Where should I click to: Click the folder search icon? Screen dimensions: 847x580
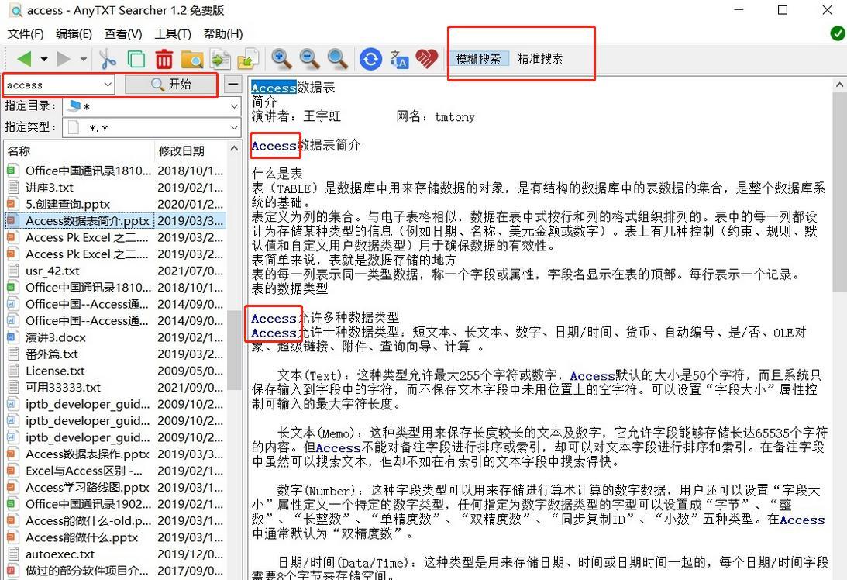click(191, 58)
